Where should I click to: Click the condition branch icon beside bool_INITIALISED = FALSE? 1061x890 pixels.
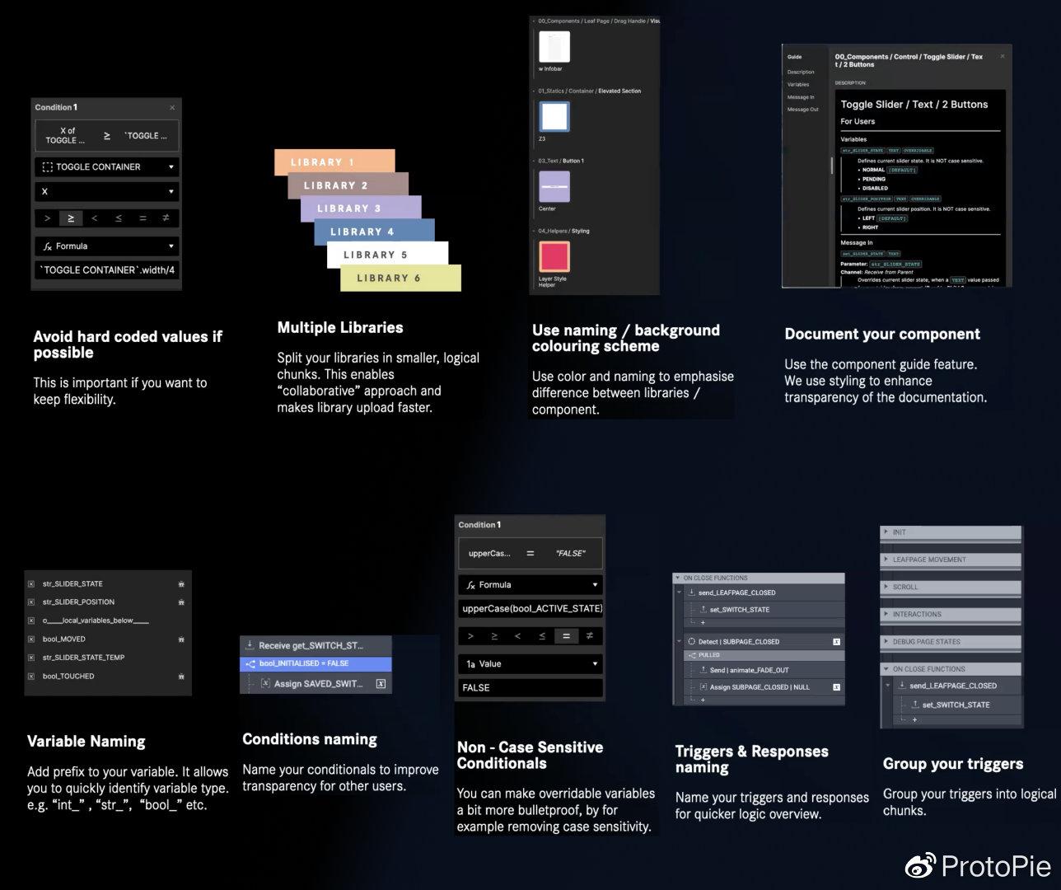coord(250,663)
